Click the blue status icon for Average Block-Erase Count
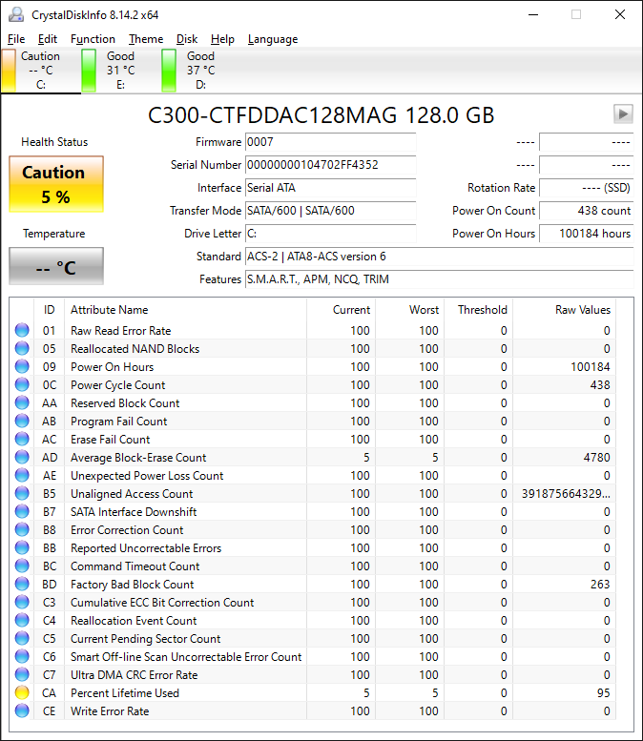The image size is (643, 741). 22,457
